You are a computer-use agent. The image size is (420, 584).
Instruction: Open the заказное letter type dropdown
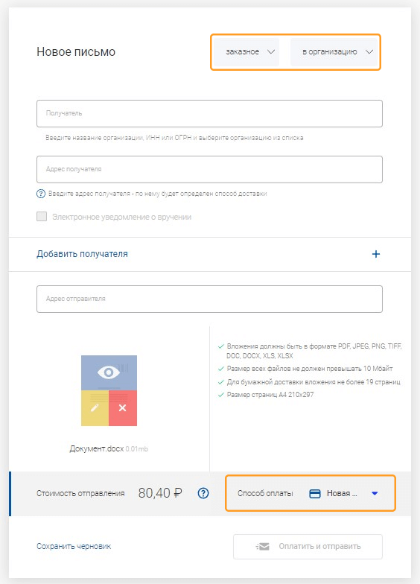(247, 52)
